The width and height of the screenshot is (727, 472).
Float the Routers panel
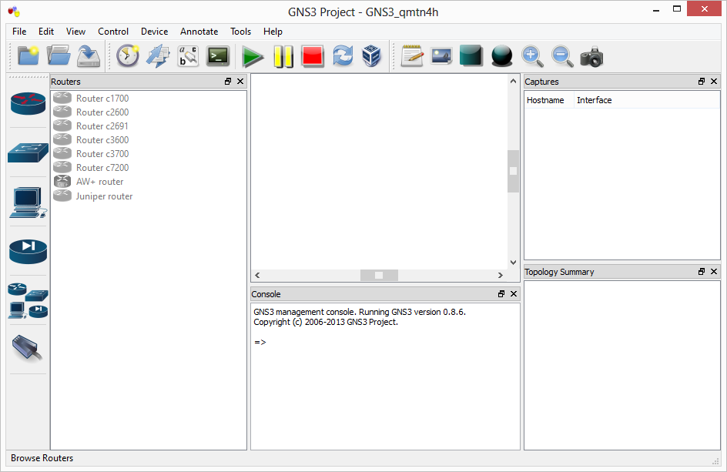(228, 81)
